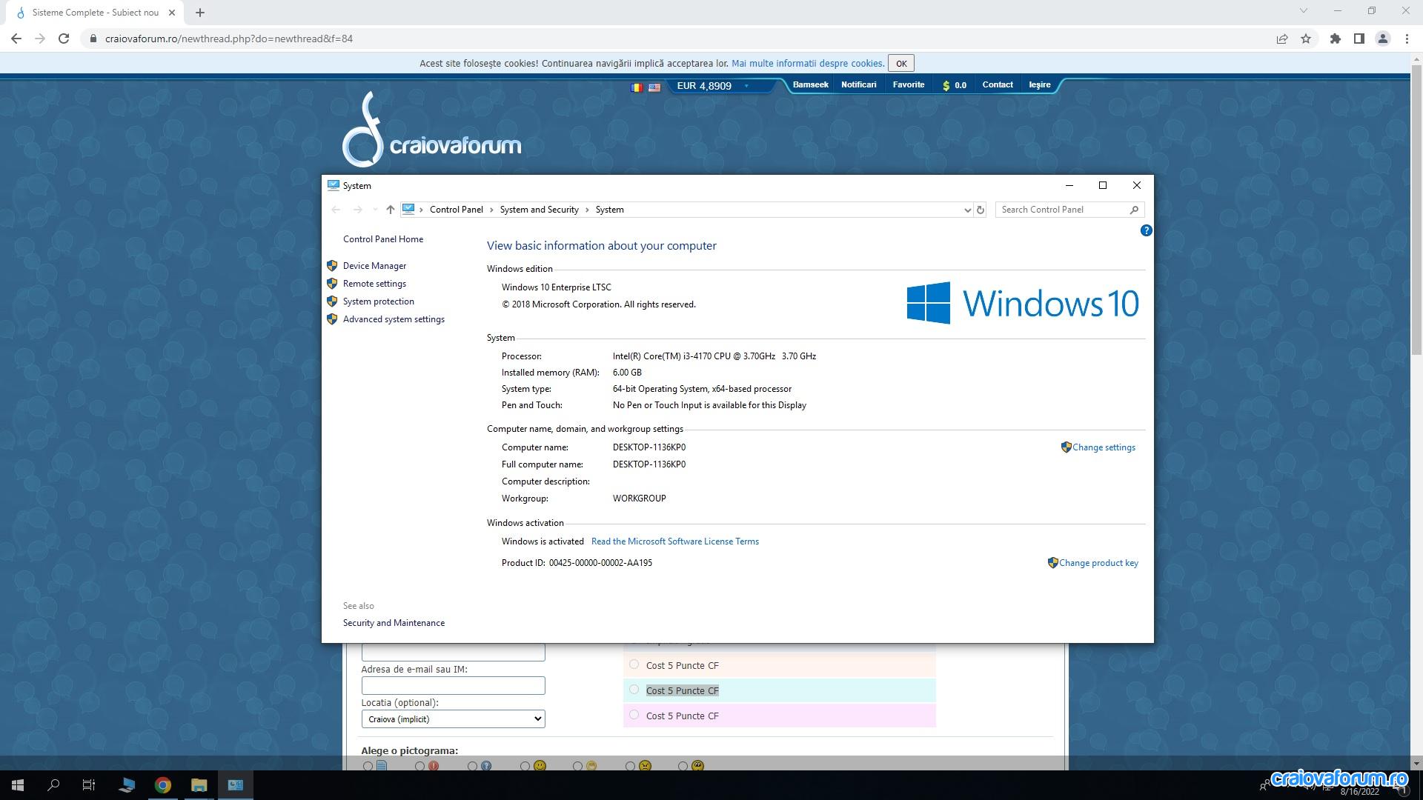Open Chrome tab search chevron

click(x=1304, y=10)
